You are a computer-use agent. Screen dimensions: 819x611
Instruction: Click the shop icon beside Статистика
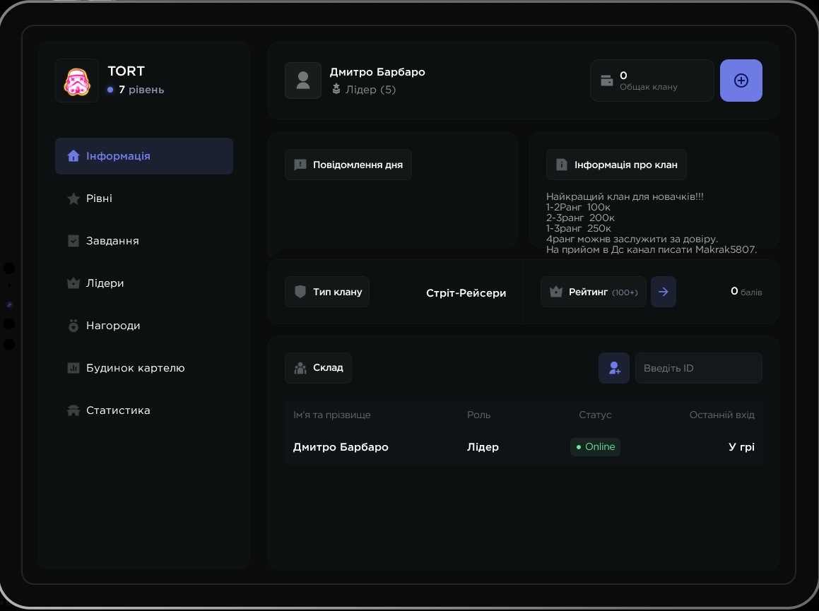click(73, 410)
